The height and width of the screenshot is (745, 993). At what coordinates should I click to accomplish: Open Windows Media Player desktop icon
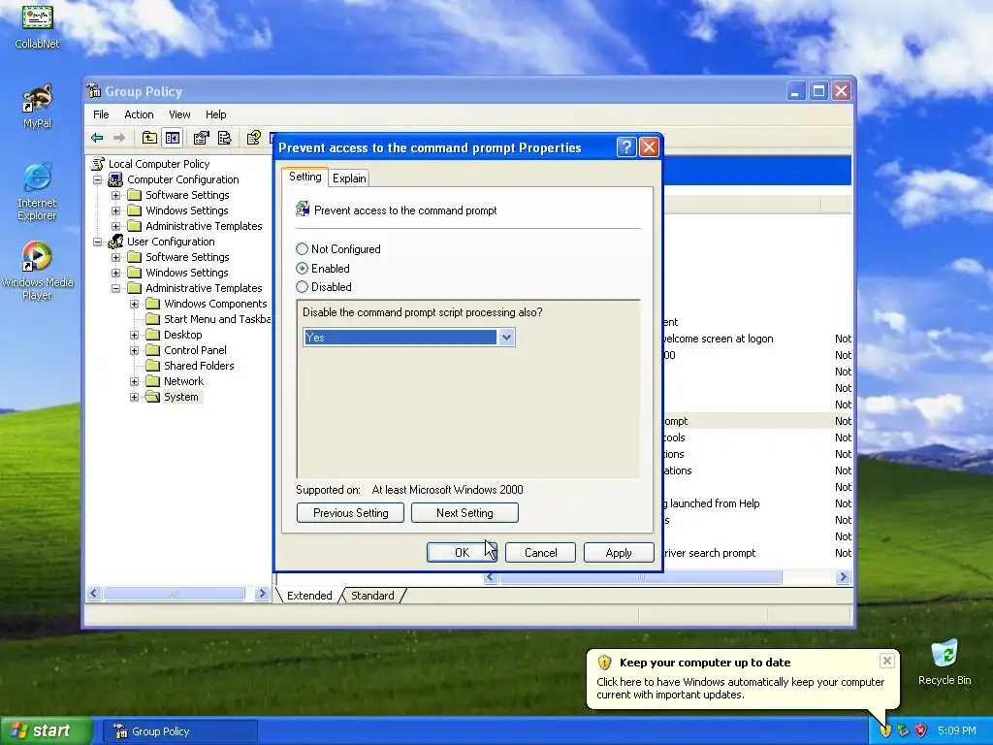coord(38,272)
